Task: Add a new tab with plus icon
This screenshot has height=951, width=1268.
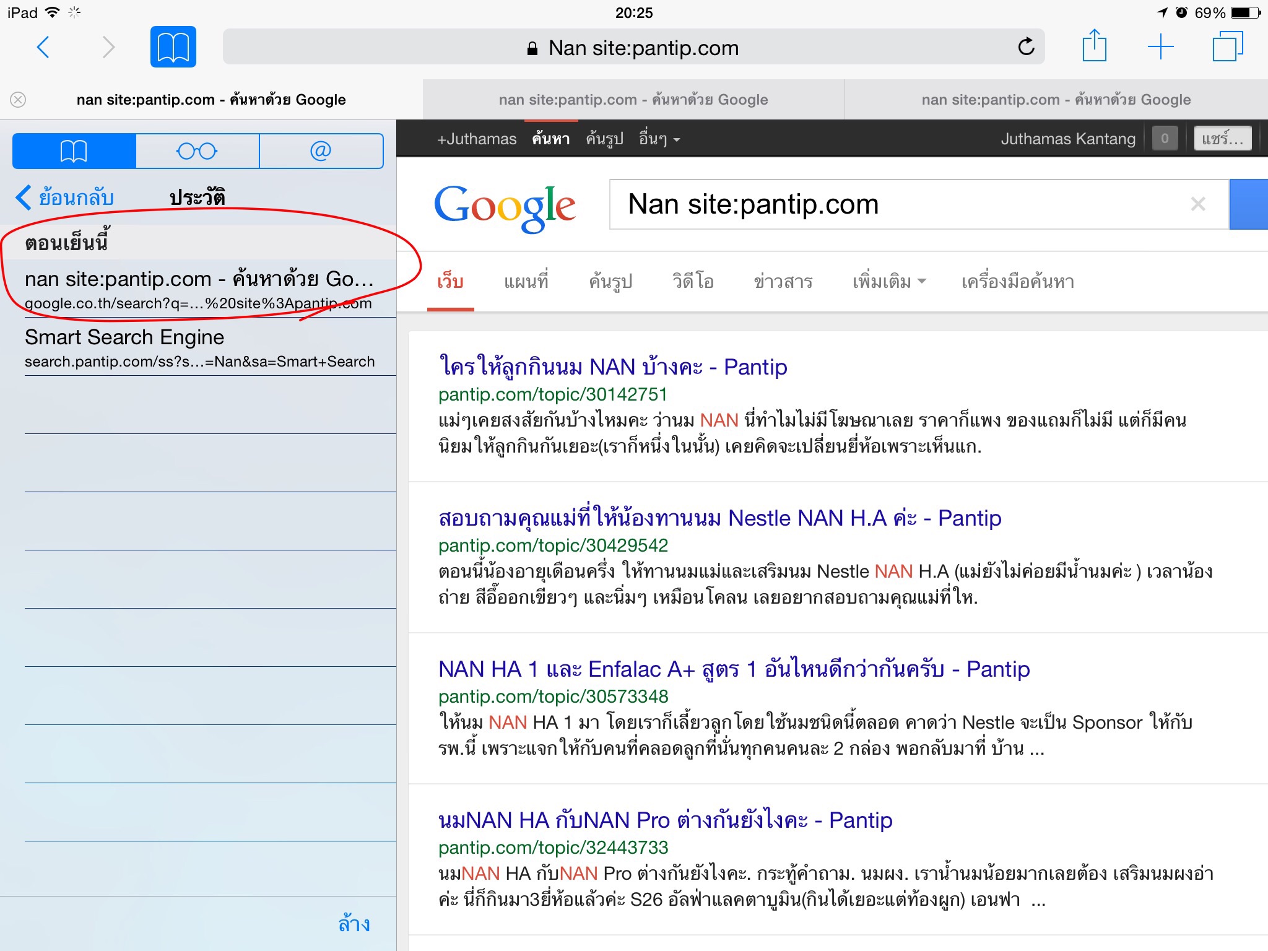Action: pos(1161,47)
